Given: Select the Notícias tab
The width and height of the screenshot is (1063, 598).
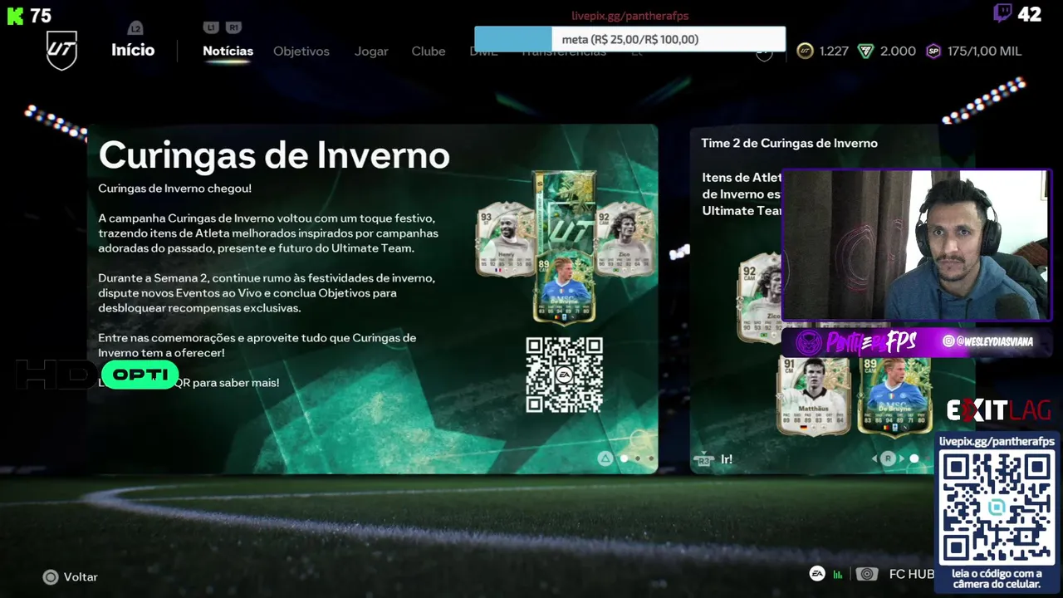Looking at the screenshot, I should click(228, 51).
